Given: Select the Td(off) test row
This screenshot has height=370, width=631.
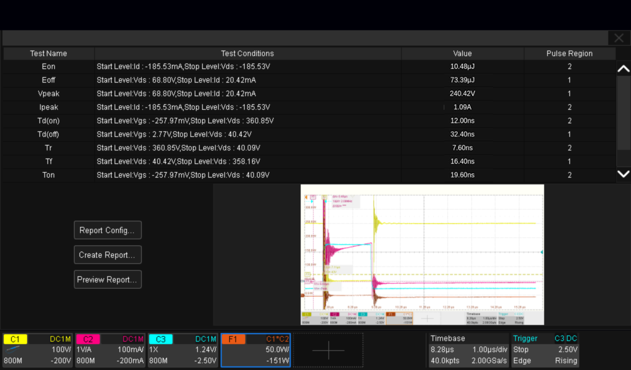Looking at the screenshot, I should 49,134.
